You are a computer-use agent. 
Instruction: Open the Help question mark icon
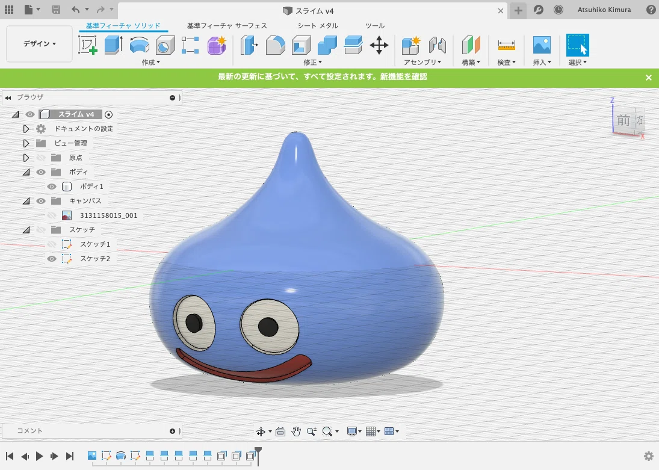(x=651, y=10)
